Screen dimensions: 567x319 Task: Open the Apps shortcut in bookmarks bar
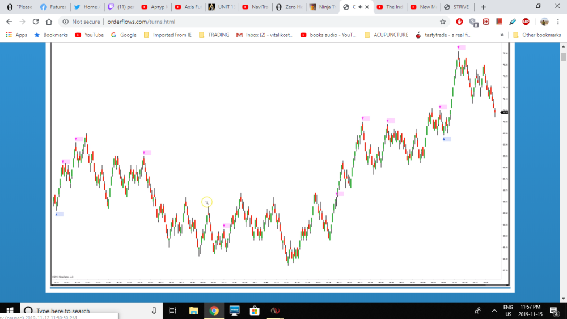(x=16, y=35)
